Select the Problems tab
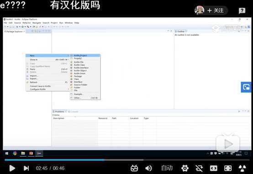Viewport: 253px width, 174px height. coord(59,112)
